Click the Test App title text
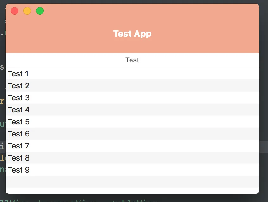Viewport: 268px width, 202px height. 132,34
